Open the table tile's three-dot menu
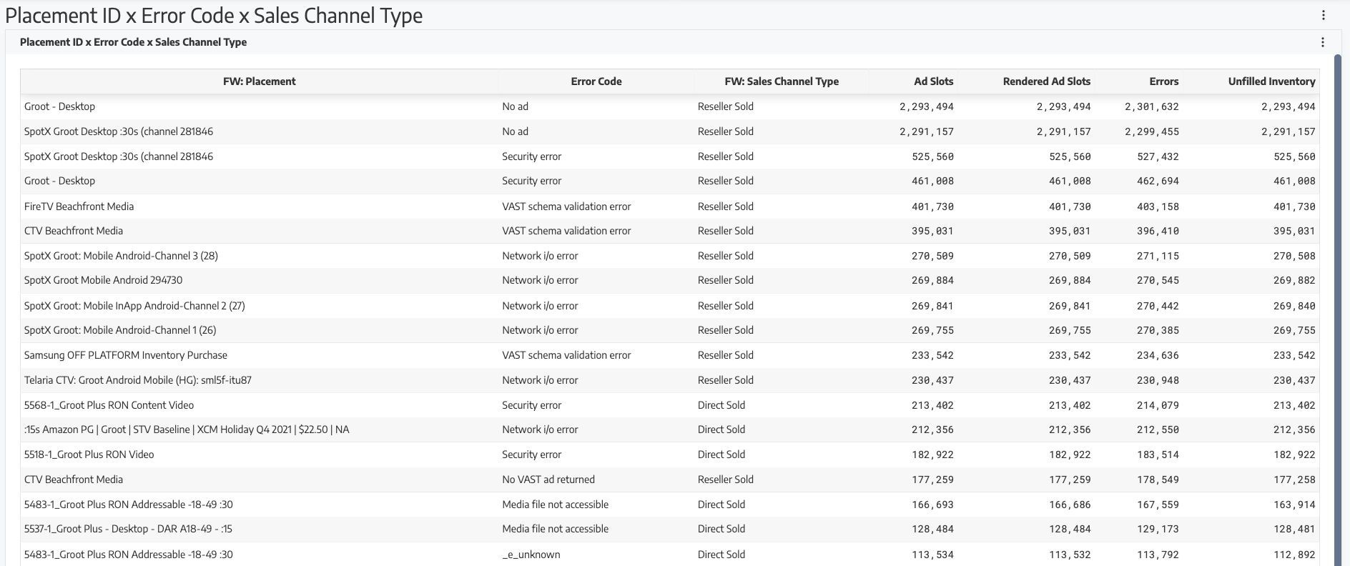1350x566 pixels. pos(1323,42)
